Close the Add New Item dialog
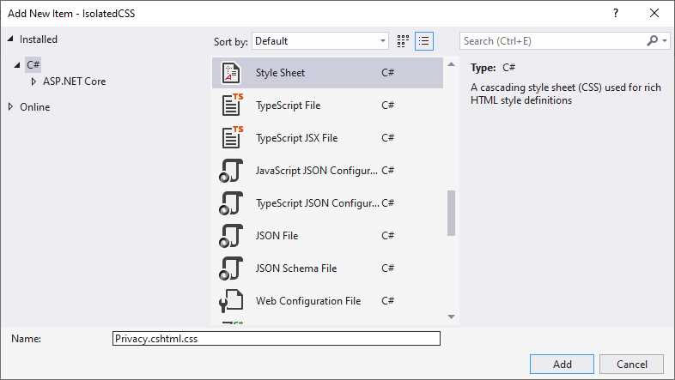 tap(654, 14)
